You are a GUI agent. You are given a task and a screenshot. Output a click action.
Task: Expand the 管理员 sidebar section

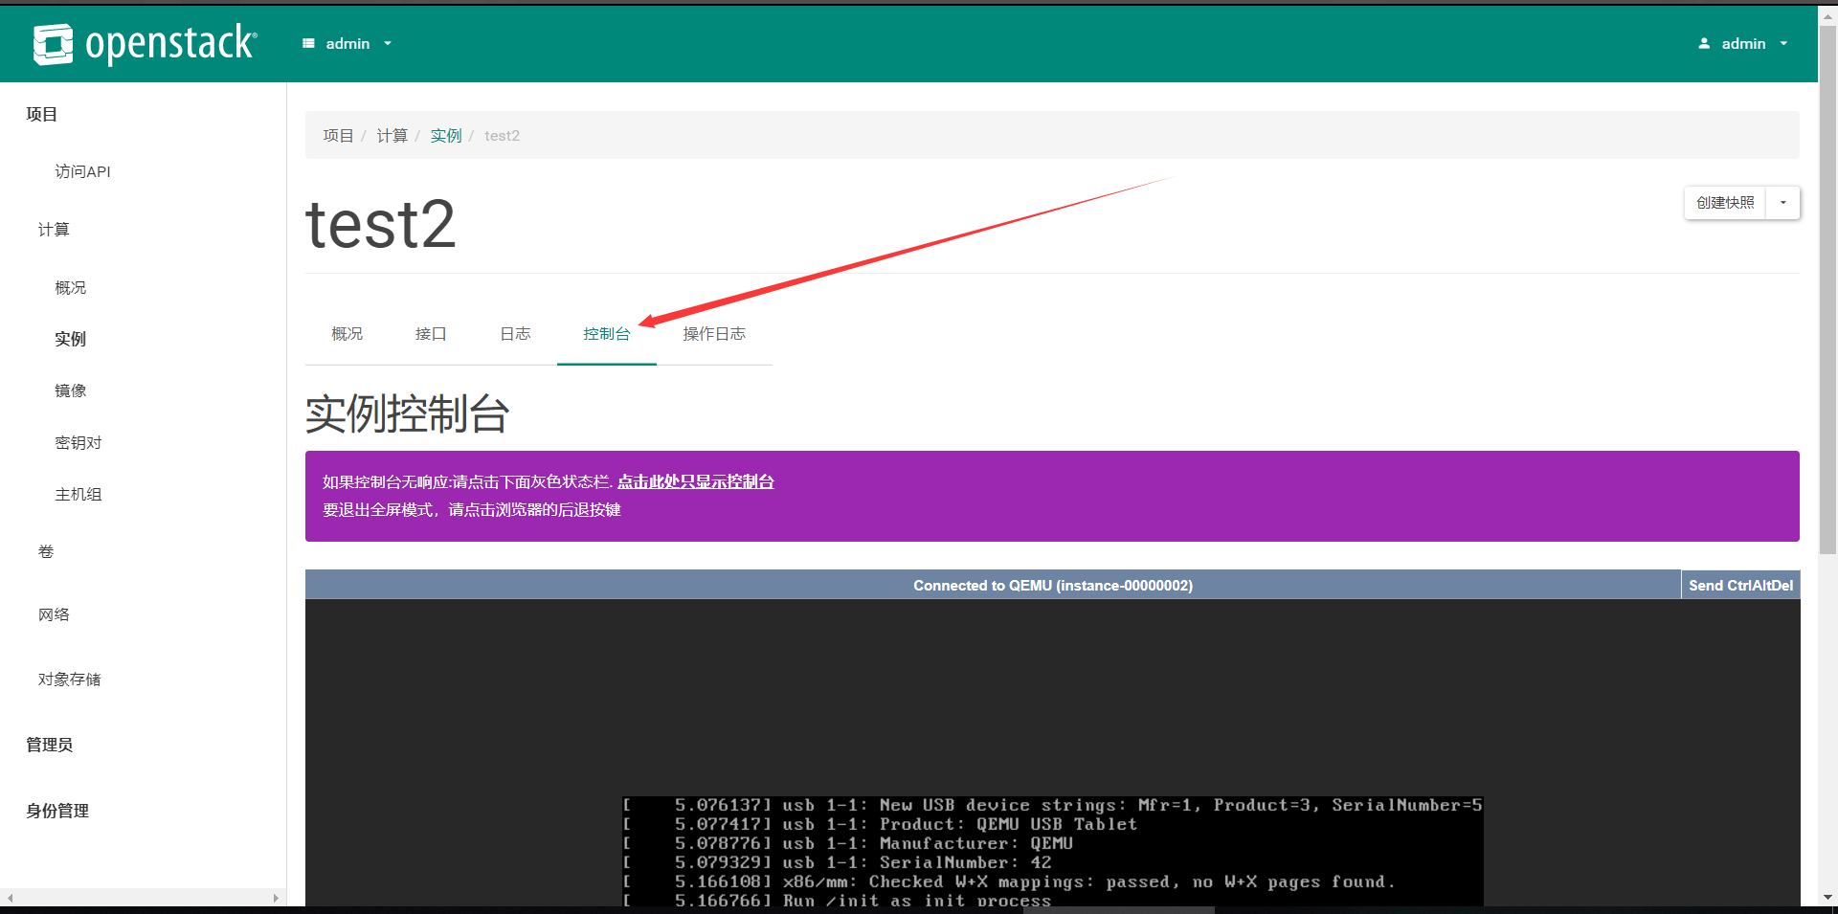tap(50, 746)
